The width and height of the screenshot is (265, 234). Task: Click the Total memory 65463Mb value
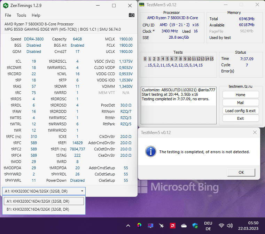(247, 19)
